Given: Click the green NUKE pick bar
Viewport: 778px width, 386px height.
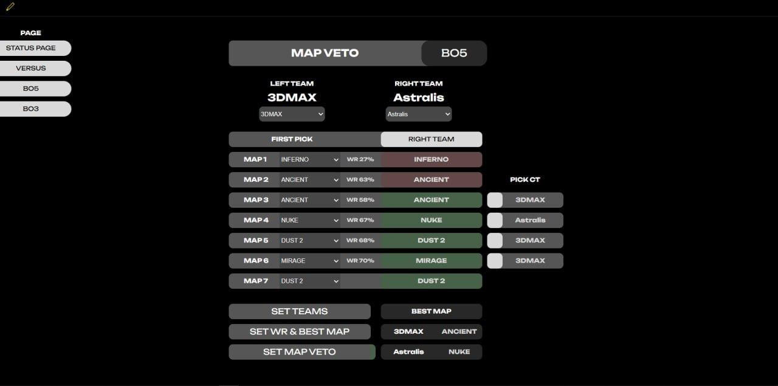Looking at the screenshot, I should point(432,220).
